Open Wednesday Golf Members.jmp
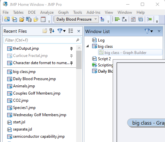165x142 pixels. tap(40, 115)
